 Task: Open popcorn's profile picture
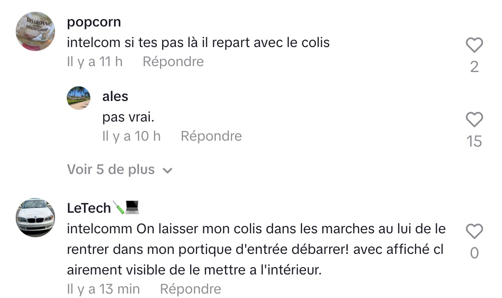point(35,31)
